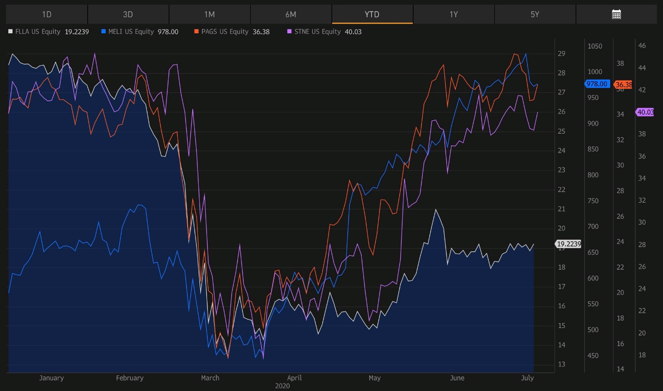Select the MELI US Equity legend label
This screenshot has height=391, width=663.
pyautogui.click(x=131, y=31)
